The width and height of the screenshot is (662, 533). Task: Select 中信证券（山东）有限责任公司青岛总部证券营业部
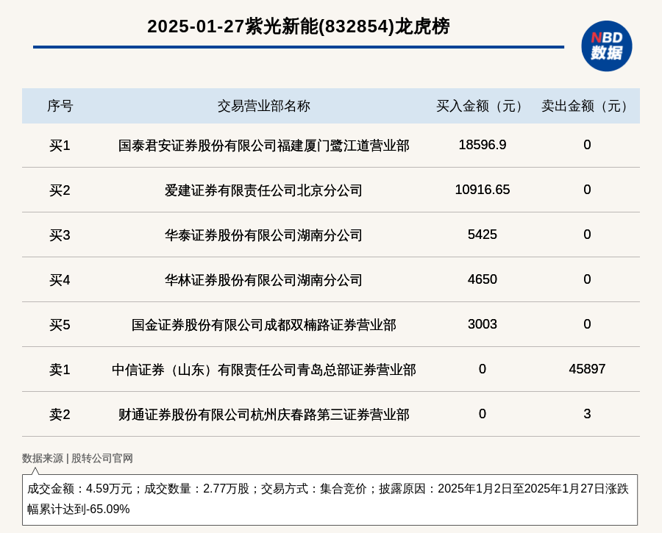(x=264, y=370)
